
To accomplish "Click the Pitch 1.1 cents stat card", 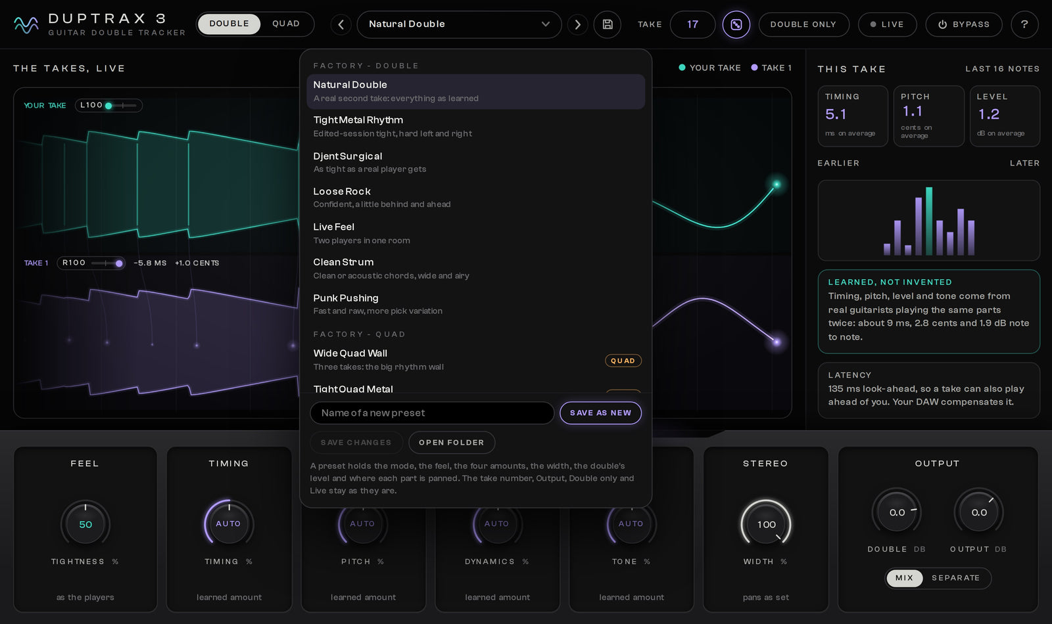I will pyautogui.click(x=928, y=116).
